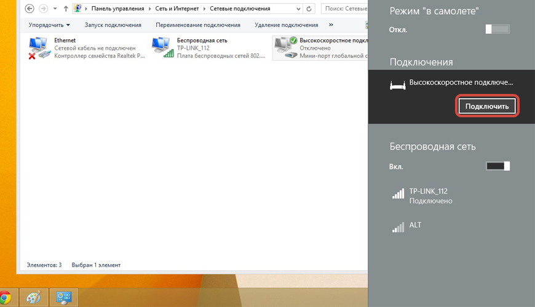Image resolution: width=535 pixels, height=307 pixels.
Task: Click Запуск подключения in the toolbar
Action: coord(113,25)
